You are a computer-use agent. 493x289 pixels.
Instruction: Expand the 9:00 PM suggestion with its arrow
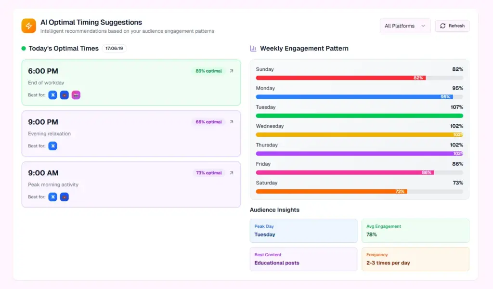click(232, 122)
